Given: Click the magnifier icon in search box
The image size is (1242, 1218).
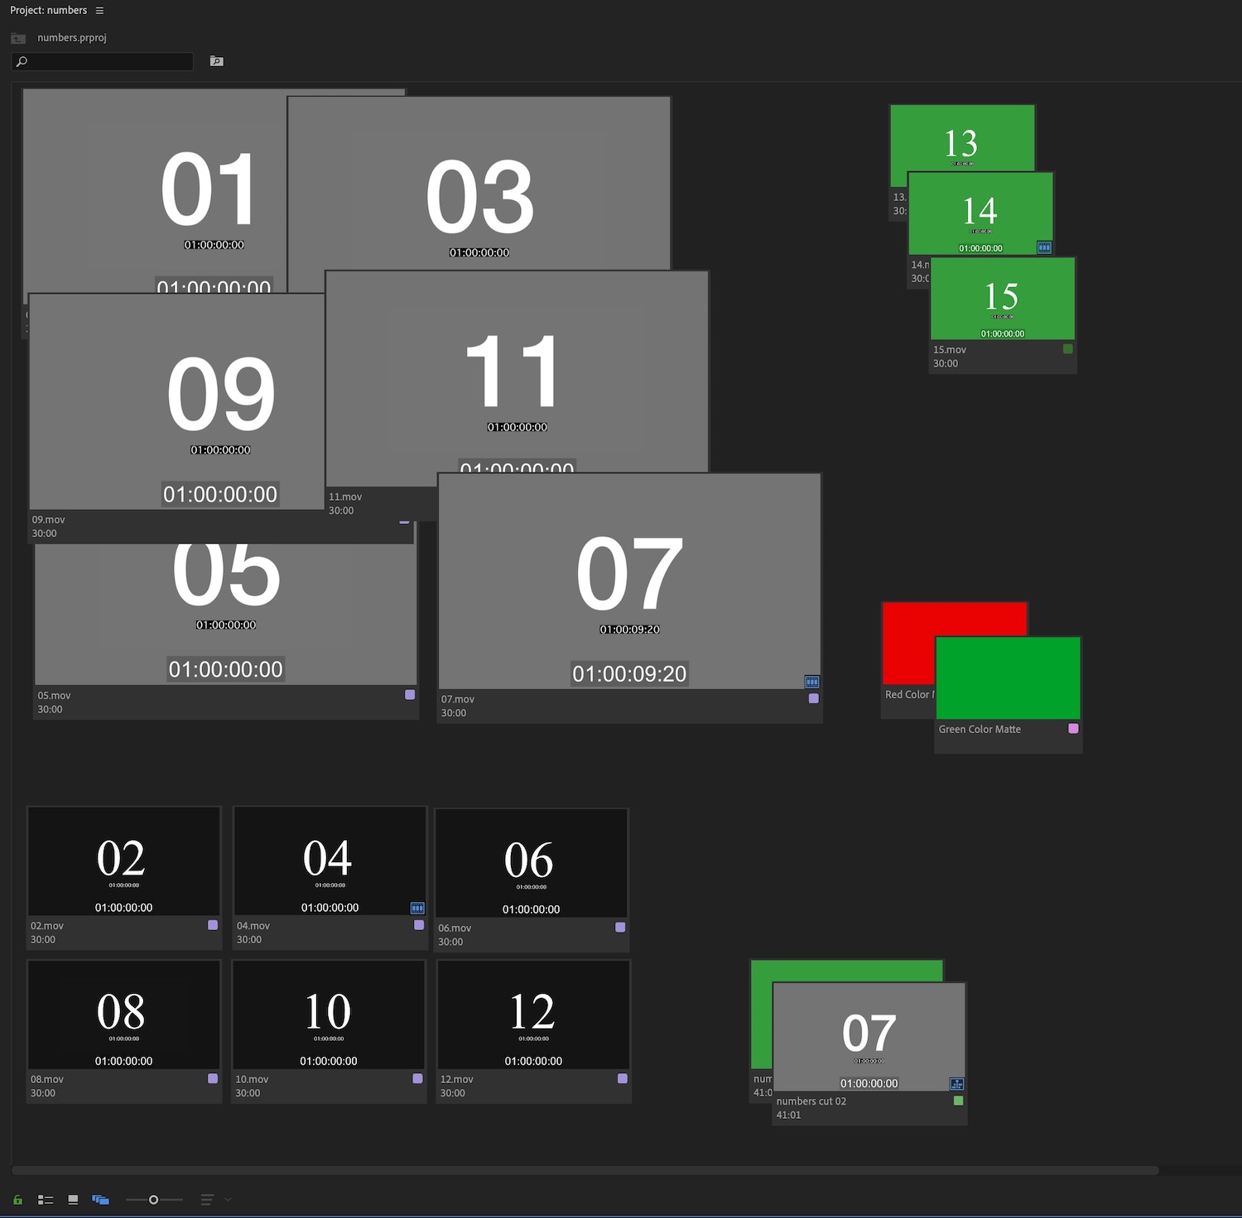Looking at the screenshot, I should [22, 61].
